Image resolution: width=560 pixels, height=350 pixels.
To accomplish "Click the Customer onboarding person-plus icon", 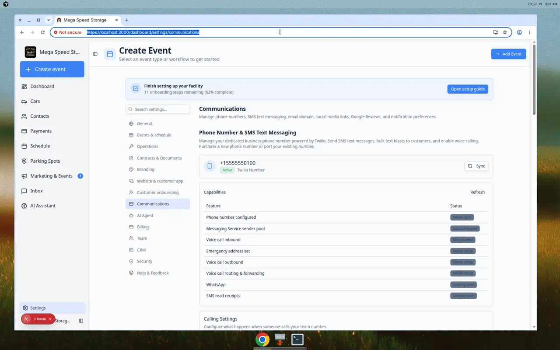I will click(131, 192).
